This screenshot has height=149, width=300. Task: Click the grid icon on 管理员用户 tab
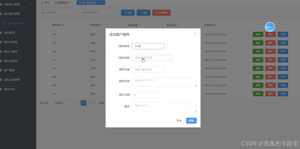coord(56,3)
